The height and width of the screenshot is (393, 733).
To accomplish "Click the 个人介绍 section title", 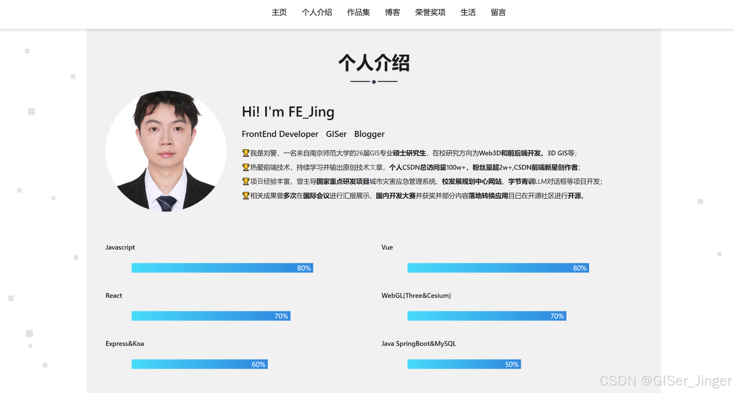I will tap(374, 63).
